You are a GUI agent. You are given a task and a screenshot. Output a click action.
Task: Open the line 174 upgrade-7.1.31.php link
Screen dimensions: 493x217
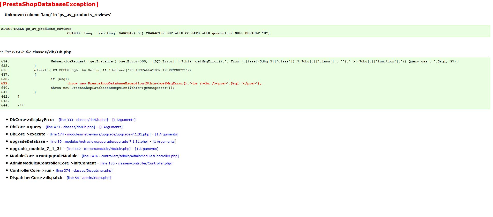(100, 134)
